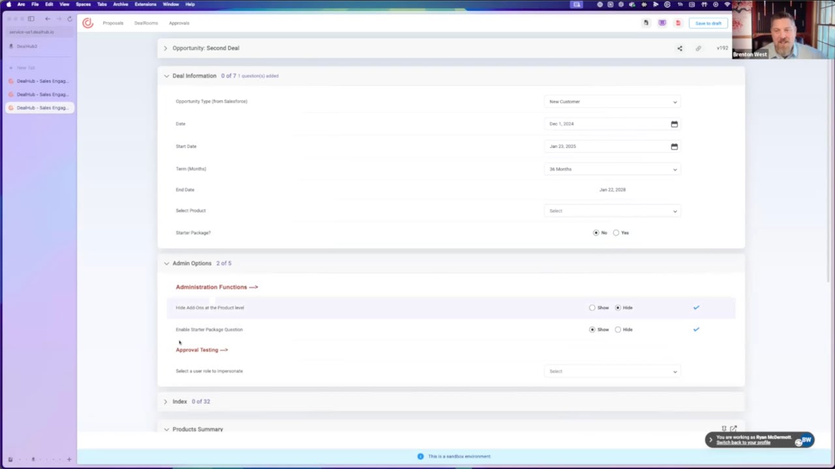This screenshot has height=469, width=835.
Task: Select Hide for Hide Add-Ons at Product level
Action: (x=618, y=307)
